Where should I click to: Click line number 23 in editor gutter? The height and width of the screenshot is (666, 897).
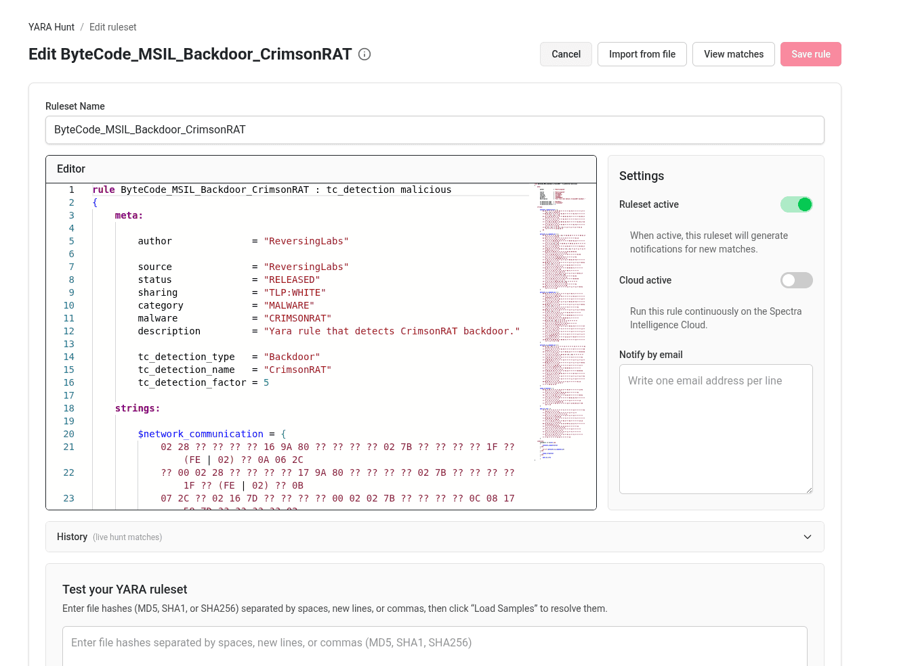point(68,498)
